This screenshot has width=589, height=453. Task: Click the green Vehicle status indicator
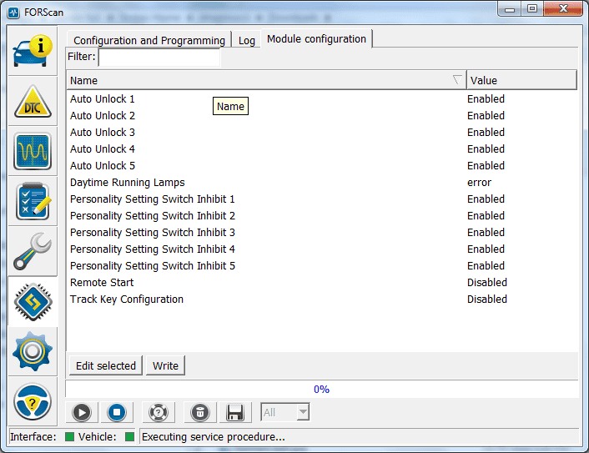pyautogui.click(x=129, y=436)
